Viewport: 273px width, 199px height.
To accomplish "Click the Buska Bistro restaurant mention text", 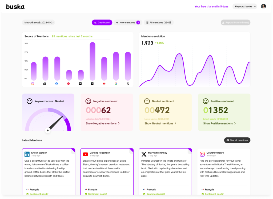I will [x=106, y=168].
